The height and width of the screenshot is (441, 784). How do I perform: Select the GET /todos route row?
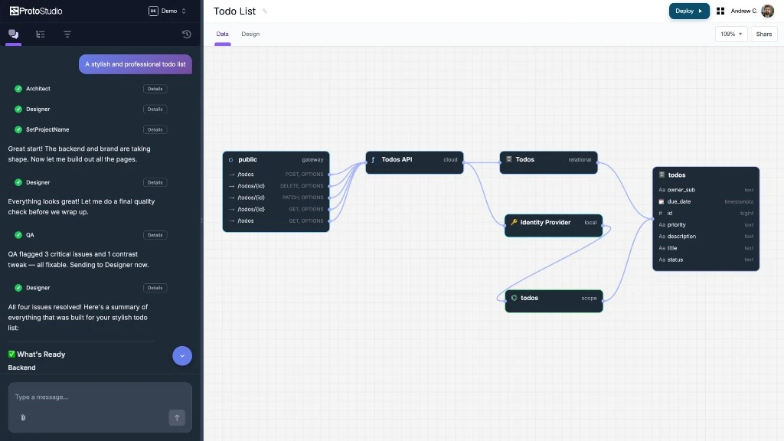pyautogui.click(x=276, y=220)
